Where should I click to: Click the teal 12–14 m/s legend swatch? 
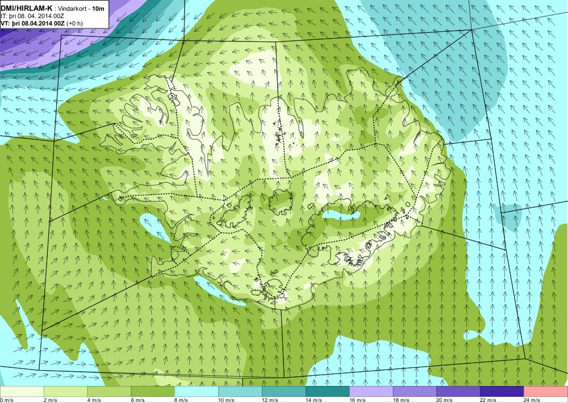pyautogui.click(x=284, y=392)
